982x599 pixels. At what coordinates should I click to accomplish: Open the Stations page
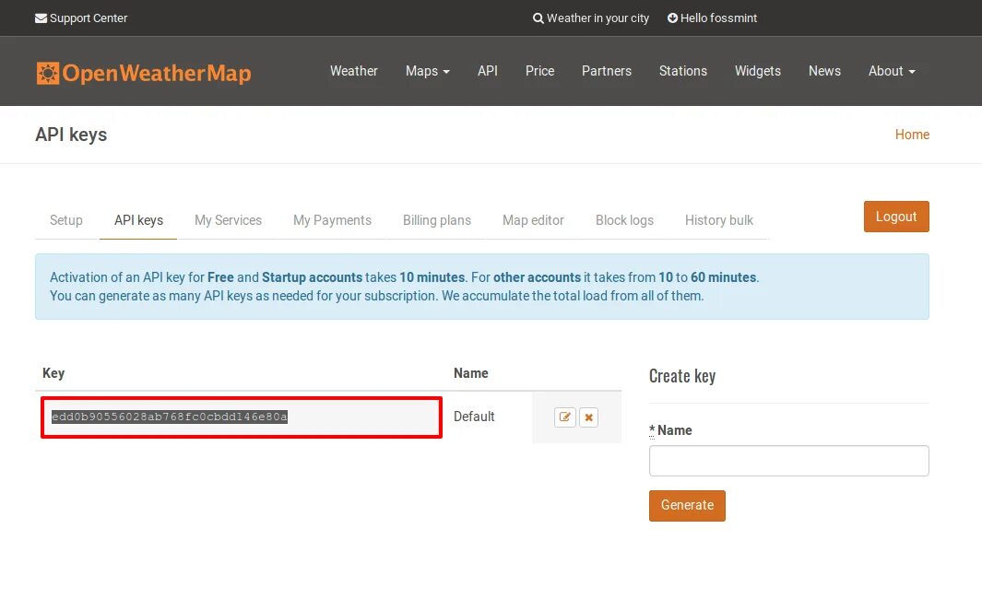(683, 71)
